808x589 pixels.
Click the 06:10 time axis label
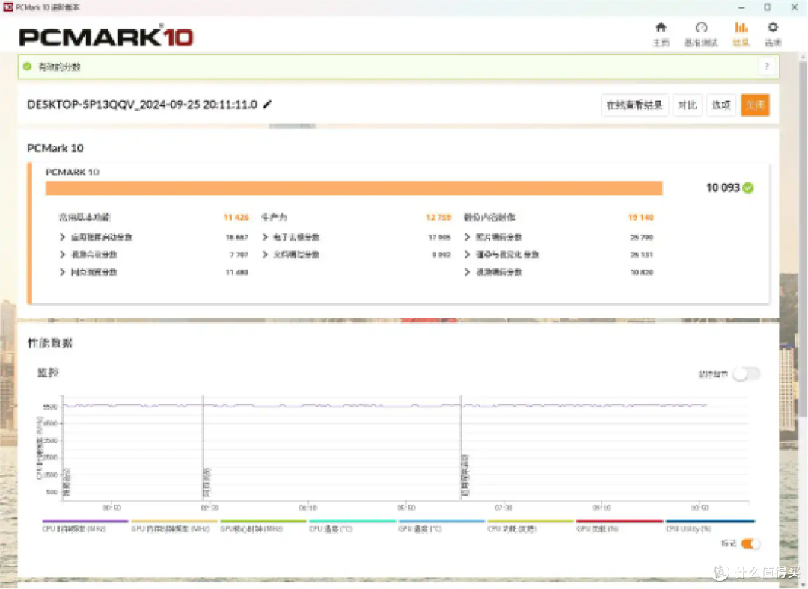308,508
